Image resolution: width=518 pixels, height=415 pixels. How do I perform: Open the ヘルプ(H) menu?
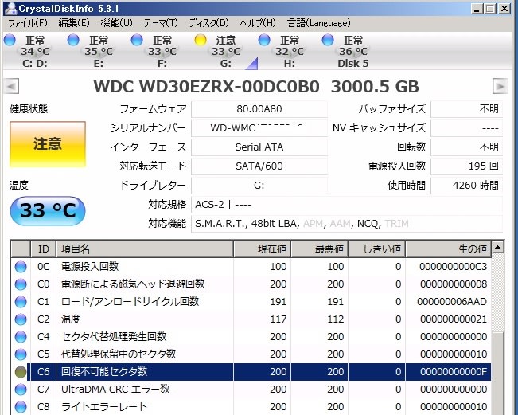coord(258,23)
